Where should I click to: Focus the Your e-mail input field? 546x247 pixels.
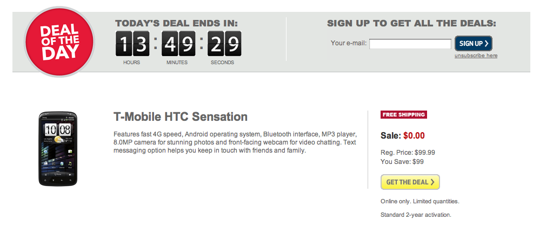(x=410, y=44)
